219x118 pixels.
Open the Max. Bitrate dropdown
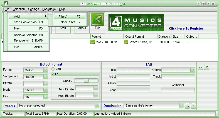pos(96,95)
